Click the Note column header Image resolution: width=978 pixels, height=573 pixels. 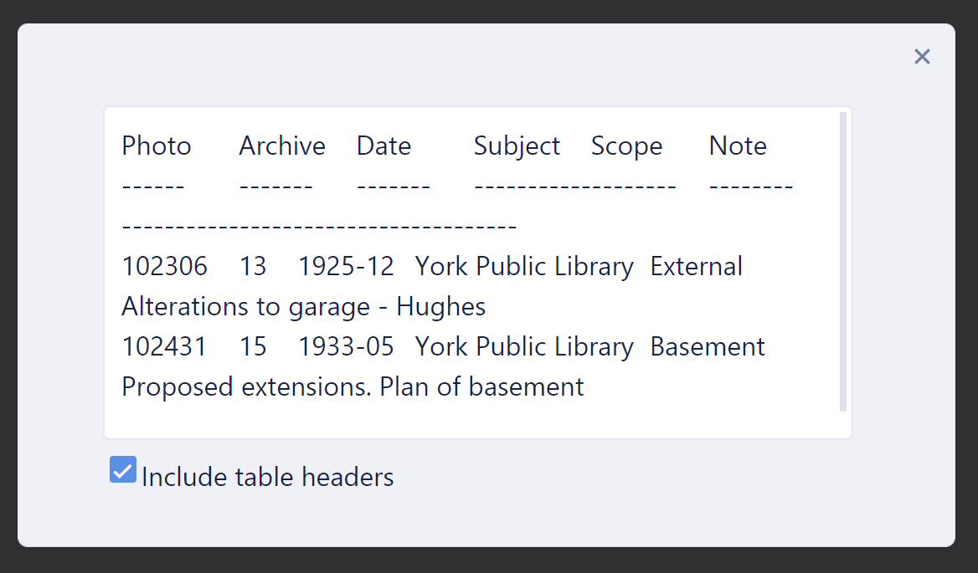[x=738, y=146]
